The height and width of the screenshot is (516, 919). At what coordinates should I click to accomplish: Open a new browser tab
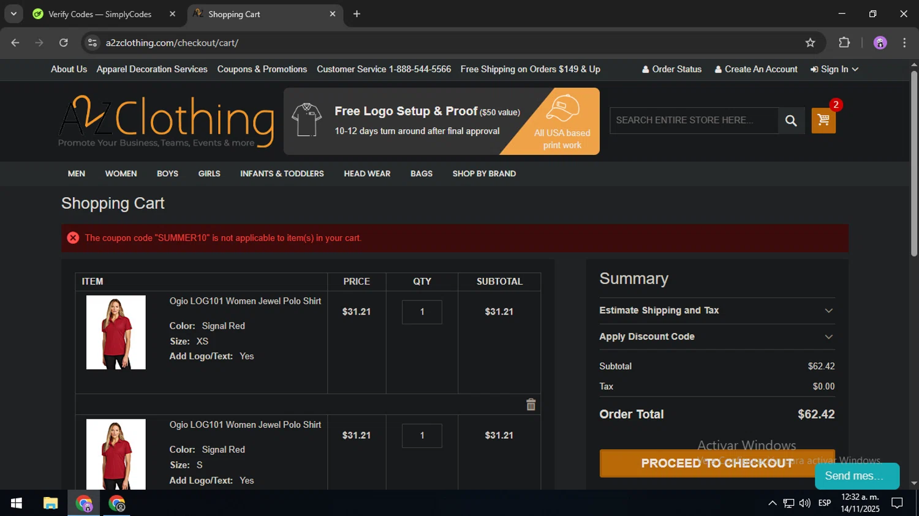pos(357,14)
